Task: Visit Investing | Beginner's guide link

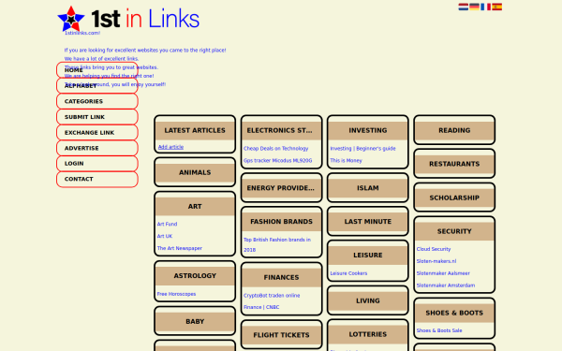Action: pyautogui.click(x=362, y=149)
